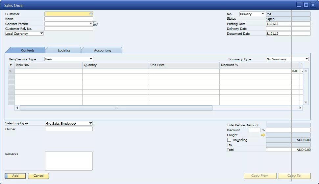Switch to the Contents tab

[28, 50]
